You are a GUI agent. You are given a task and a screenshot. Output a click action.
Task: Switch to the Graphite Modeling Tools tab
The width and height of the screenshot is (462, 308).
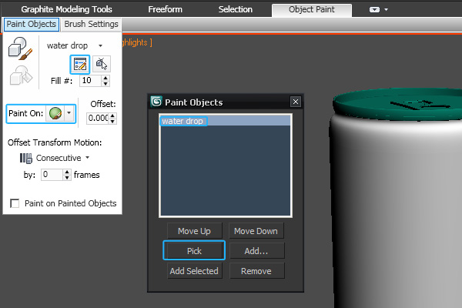tap(66, 9)
